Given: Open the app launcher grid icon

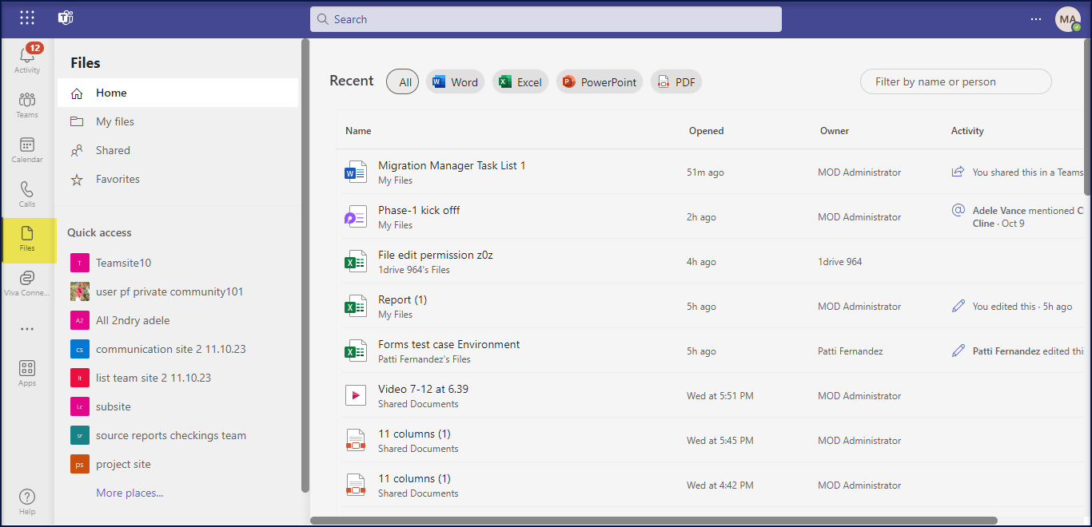Looking at the screenshot, I should 27,18.
